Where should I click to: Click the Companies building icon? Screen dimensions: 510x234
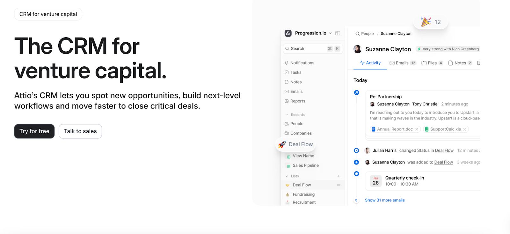click(x=287, y=133)
